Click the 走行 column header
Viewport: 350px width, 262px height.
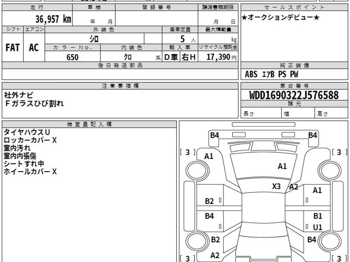(x=37, y=8)
